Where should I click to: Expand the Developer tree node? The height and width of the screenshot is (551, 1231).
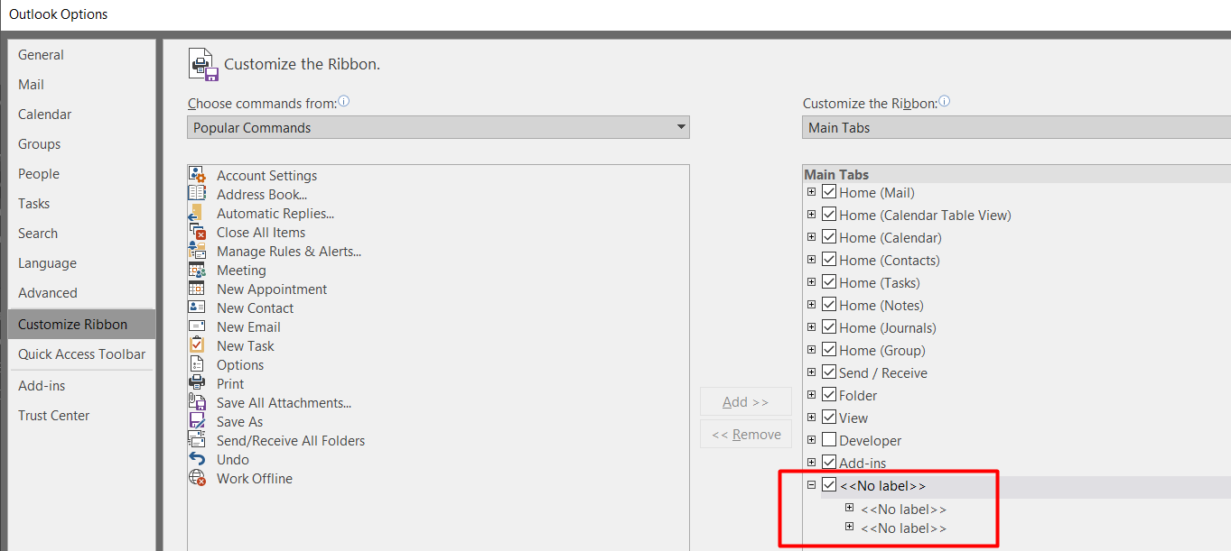pyautogui.click(x=811, y=439)
